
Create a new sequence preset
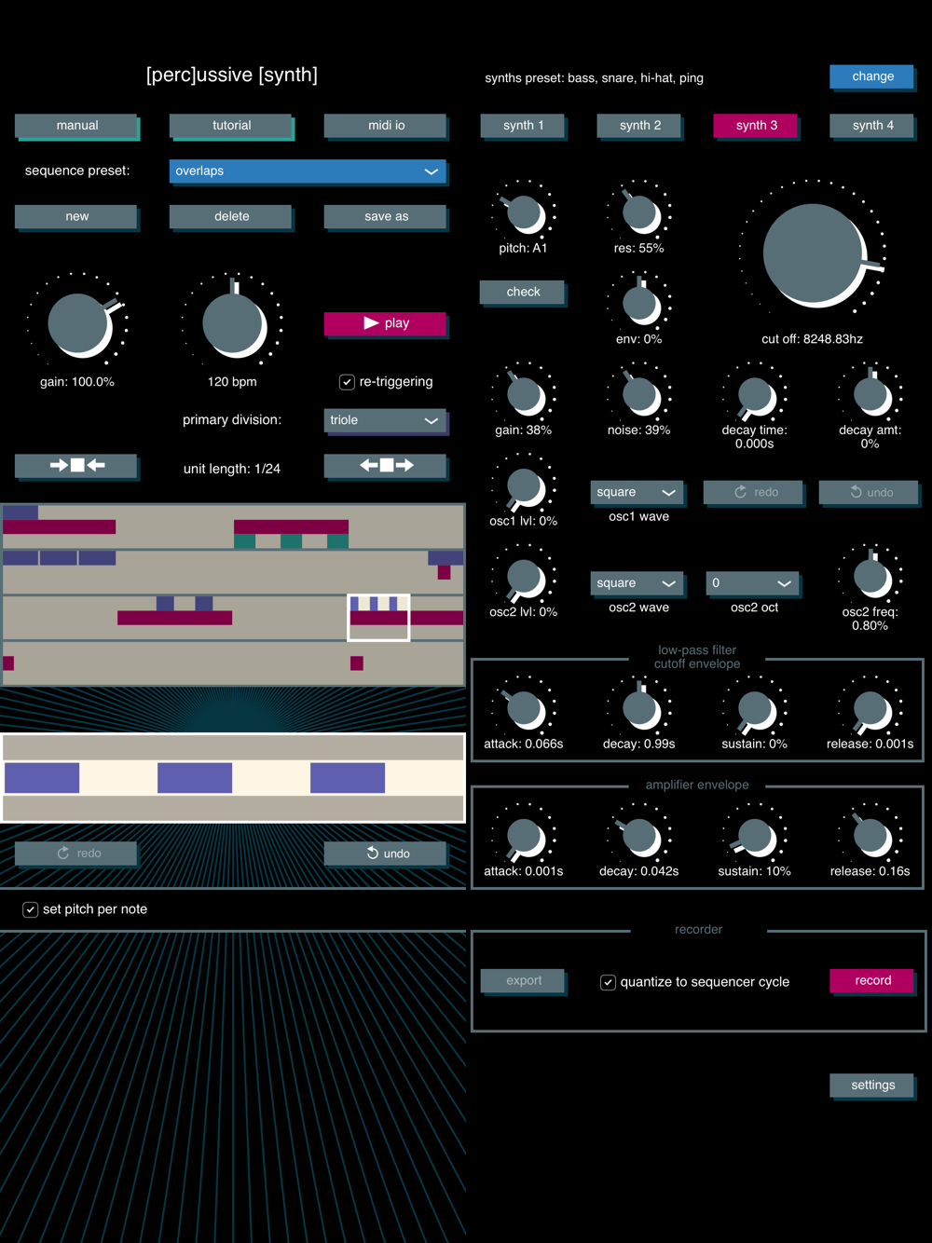[x=76, y=216]
